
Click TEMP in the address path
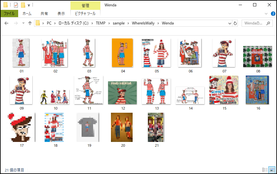click(x=101, y=23)
